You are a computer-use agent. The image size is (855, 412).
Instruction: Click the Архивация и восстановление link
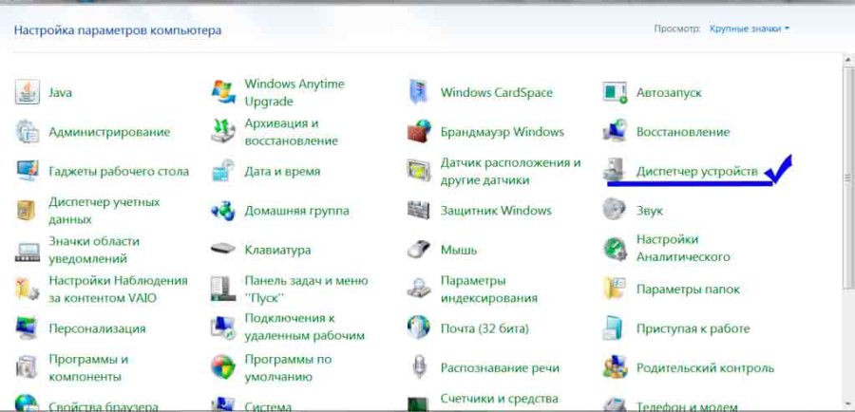[291, 132]
